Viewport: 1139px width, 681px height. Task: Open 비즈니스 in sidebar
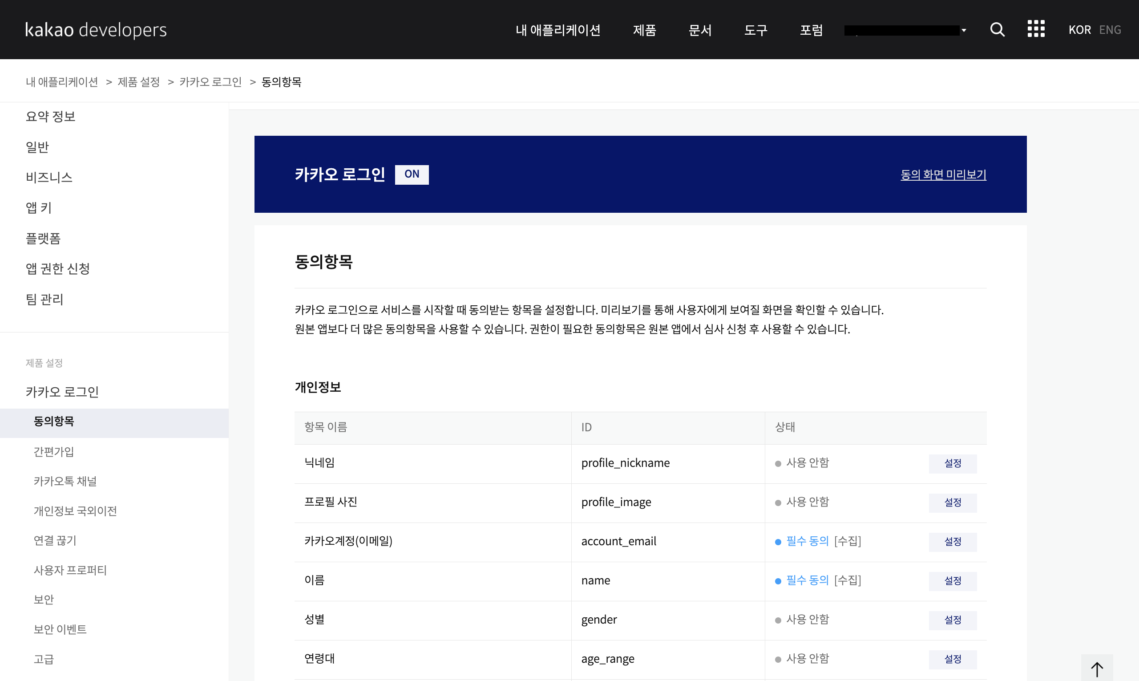point(49,177)
